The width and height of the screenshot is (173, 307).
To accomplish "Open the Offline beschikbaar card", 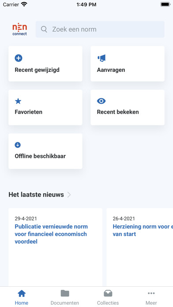I will pos(45,151).
